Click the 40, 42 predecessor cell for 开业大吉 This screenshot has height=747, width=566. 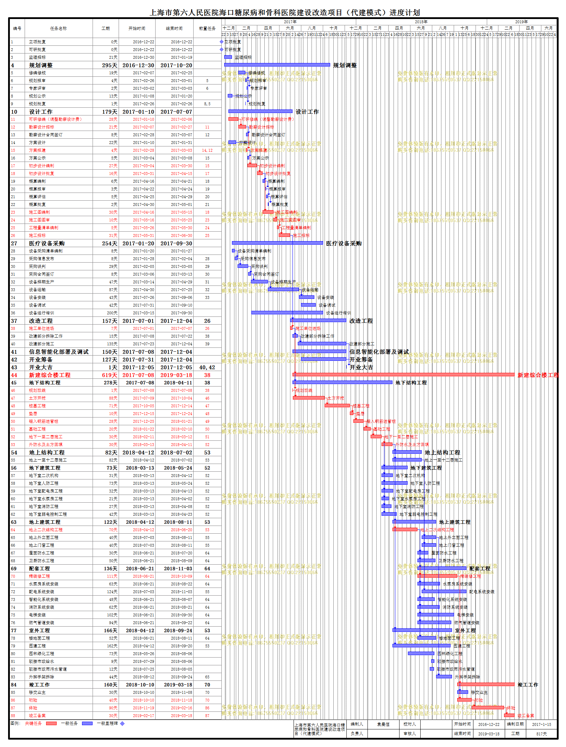click(x=207, y=367)
